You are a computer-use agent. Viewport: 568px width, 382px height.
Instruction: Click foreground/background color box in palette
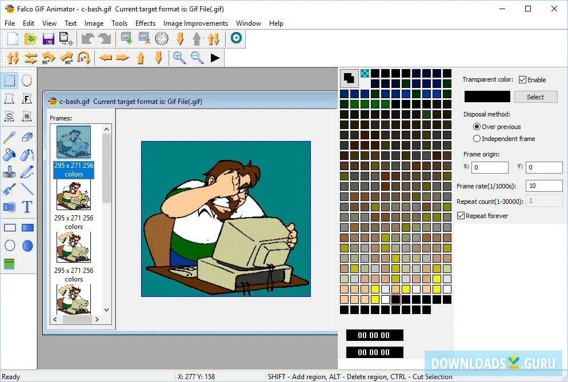pos(349,78)
